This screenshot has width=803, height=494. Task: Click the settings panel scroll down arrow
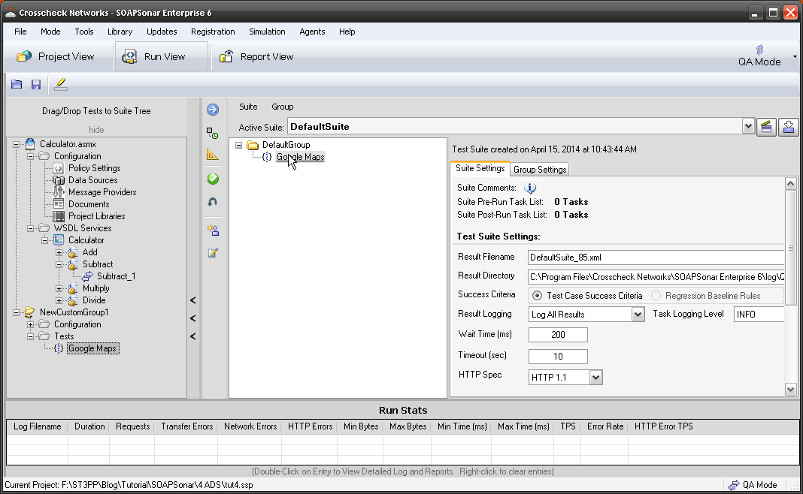point(790,390)
